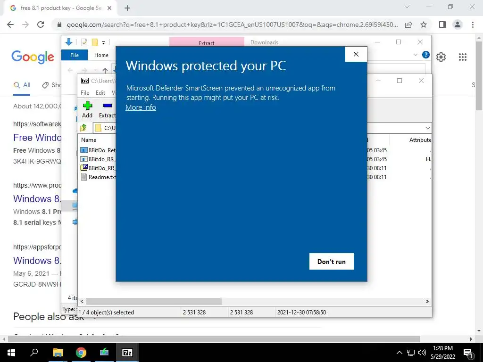Open Explorer quick access toolbar dropdown

(x=103, y=42)
